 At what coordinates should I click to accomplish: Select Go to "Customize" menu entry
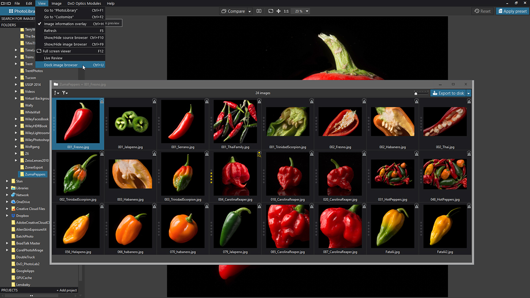coord(70,17)
